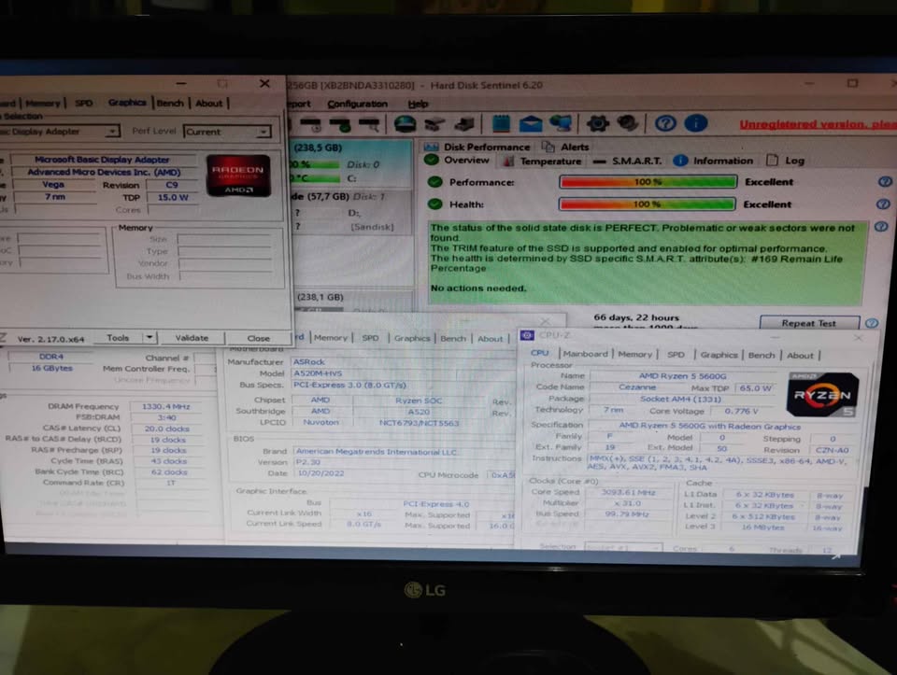Click the Close button in CPU-Z Graphics window
Screen dimensions: 897x675
(258, 338)
